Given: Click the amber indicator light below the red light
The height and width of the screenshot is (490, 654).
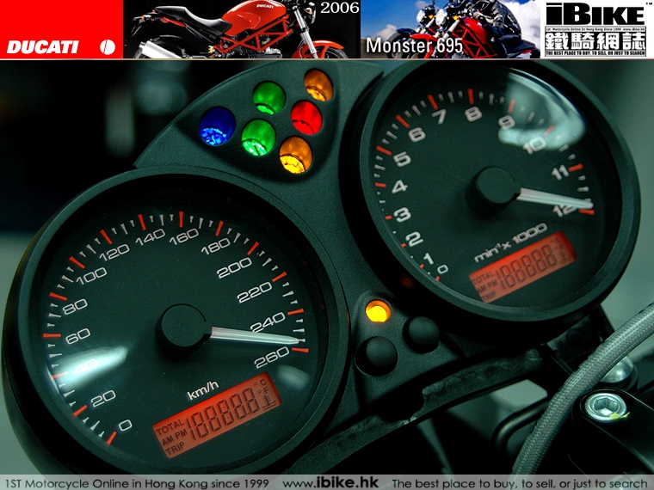Looking at the screenshot, I should 295,155.
